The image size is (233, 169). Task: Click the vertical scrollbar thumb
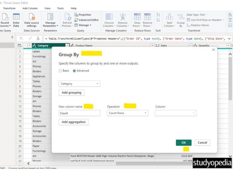[x=230, y=79]
